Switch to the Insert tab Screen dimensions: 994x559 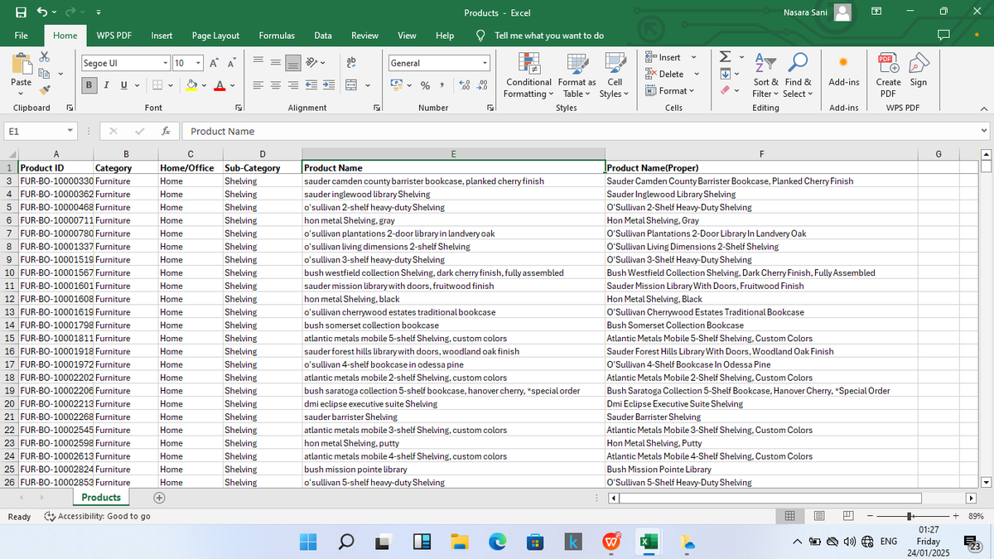coord(162,36)
